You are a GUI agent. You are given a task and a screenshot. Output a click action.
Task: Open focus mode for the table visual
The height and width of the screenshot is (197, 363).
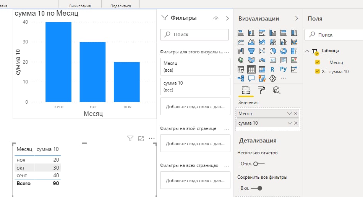click(141, 138)
